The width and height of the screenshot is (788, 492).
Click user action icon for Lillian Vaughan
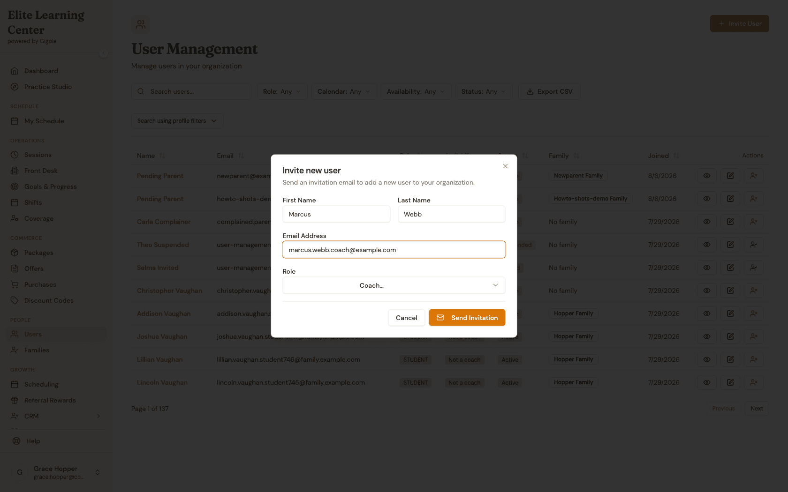[x=754, y=359]
